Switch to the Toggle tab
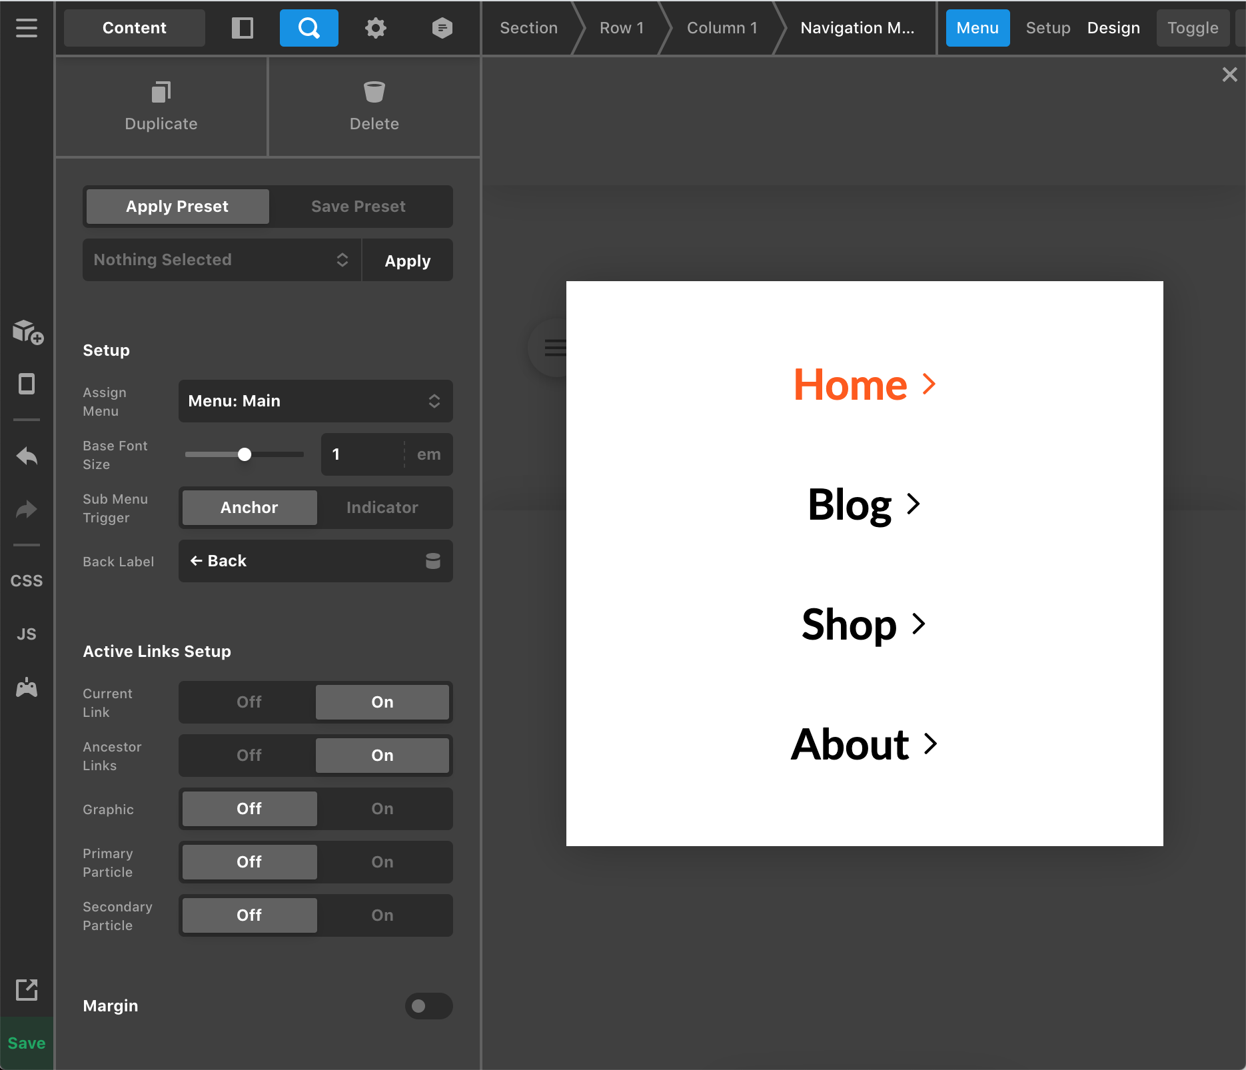The height and width of the screenshot is (1070, 1246). (x=1193, y=28)
